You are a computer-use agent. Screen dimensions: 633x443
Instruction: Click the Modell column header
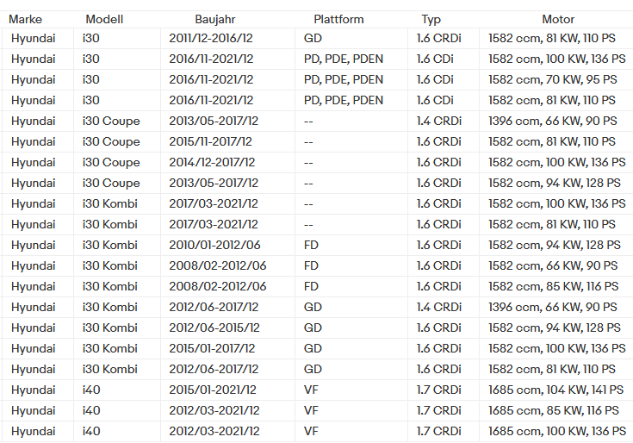(x=104, y=19)
